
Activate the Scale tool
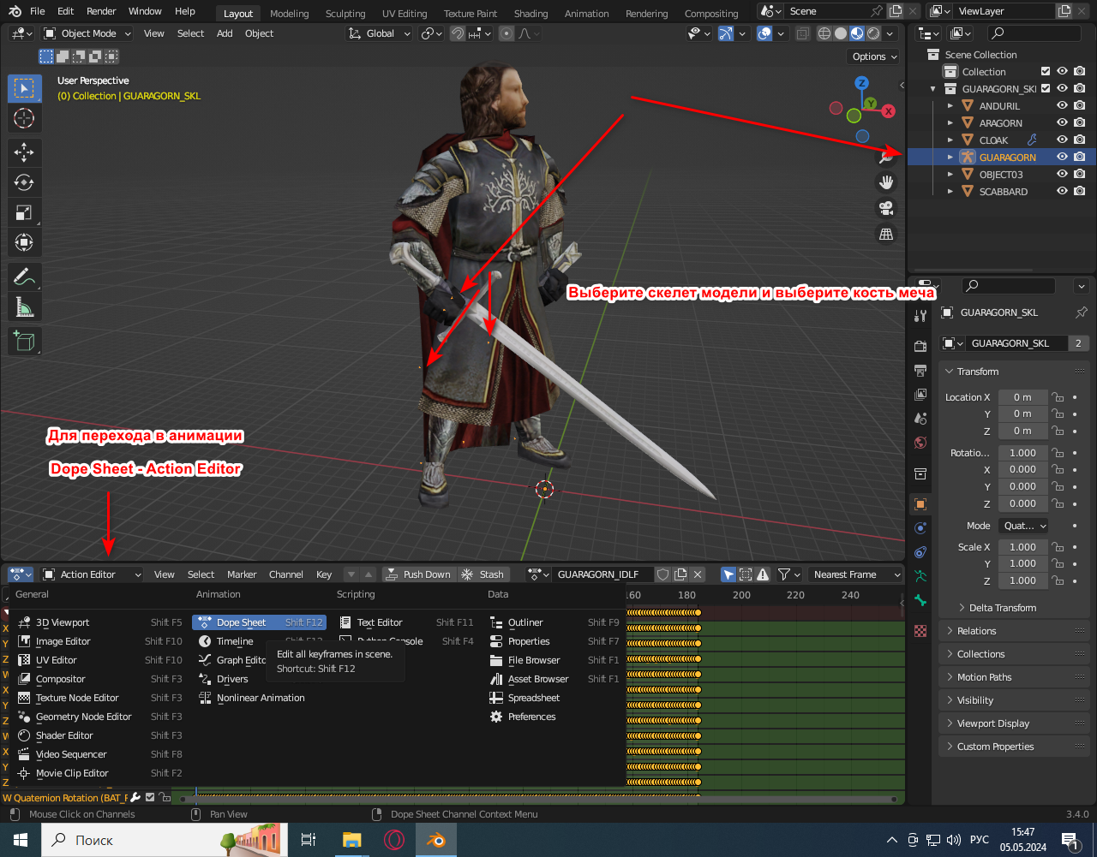pyautogui.click(x=24, y=212)
